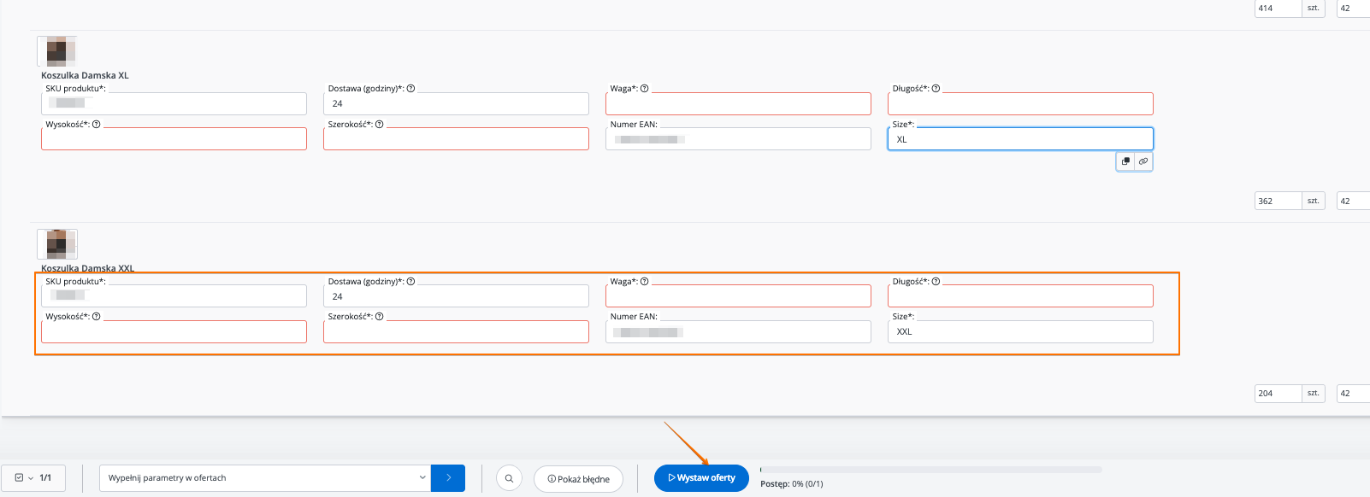1370x497 pixels.
Task: Click the link icon below XL Size field
Action: 1143,161
